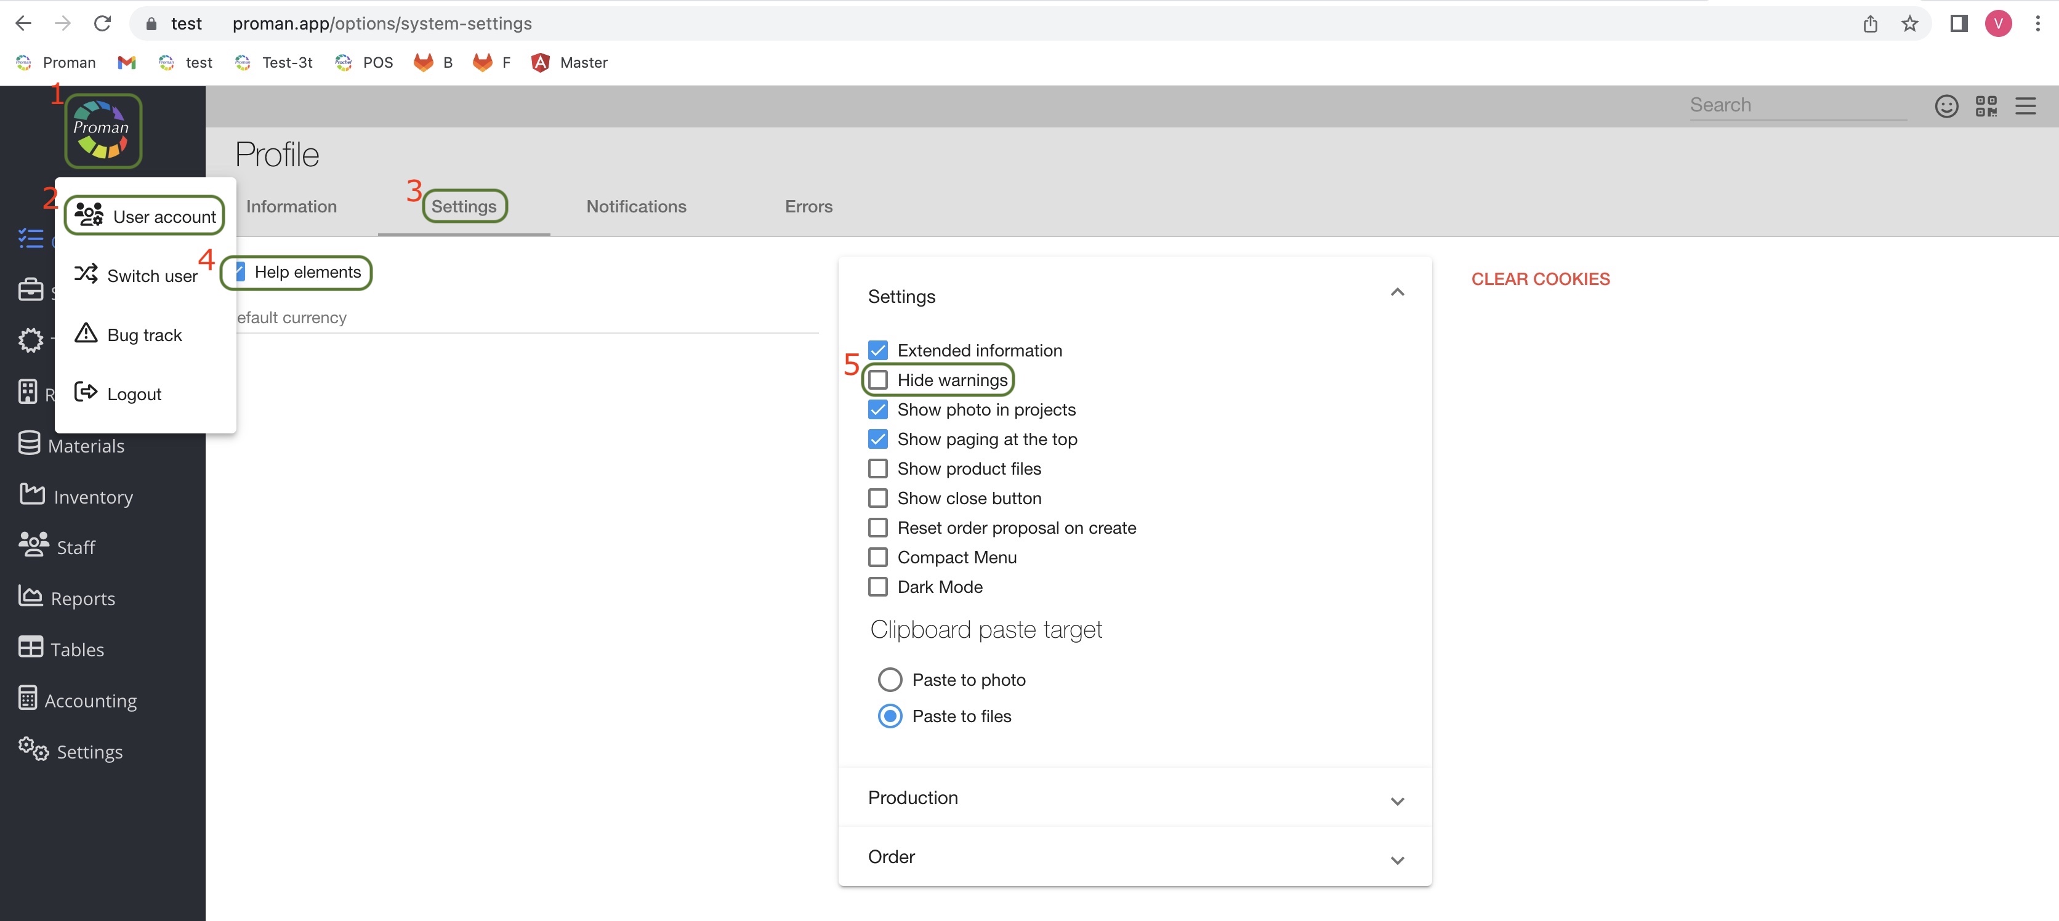The height and width of the screenshot is (921, 2059).
Task: Select Paste to photo radio button
Action: coord(889,680)
